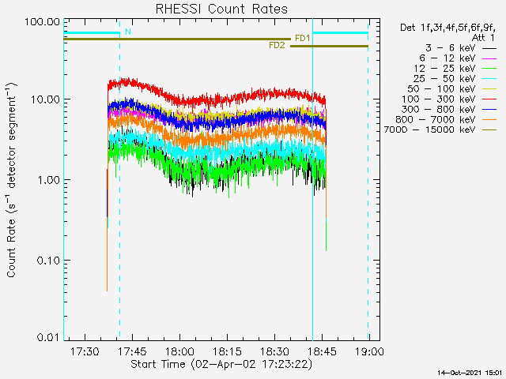The width and height of the screenshot is (506, 379).
Task: Click the 'Det 1f,3f,4f,5f,6f,9f,' detector label
Action: (448, 28)
